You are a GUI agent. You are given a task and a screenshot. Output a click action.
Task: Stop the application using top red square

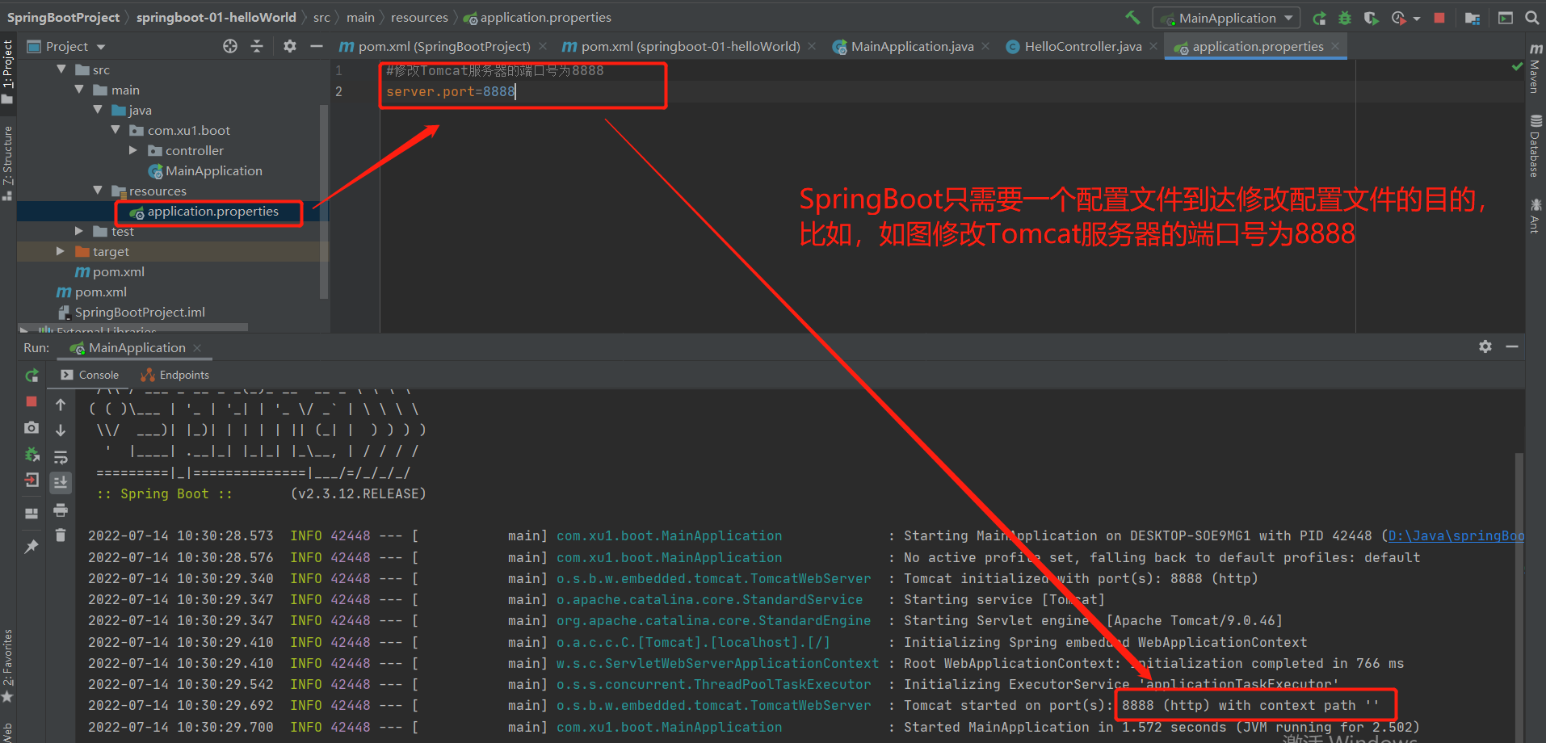point(1439,18)
